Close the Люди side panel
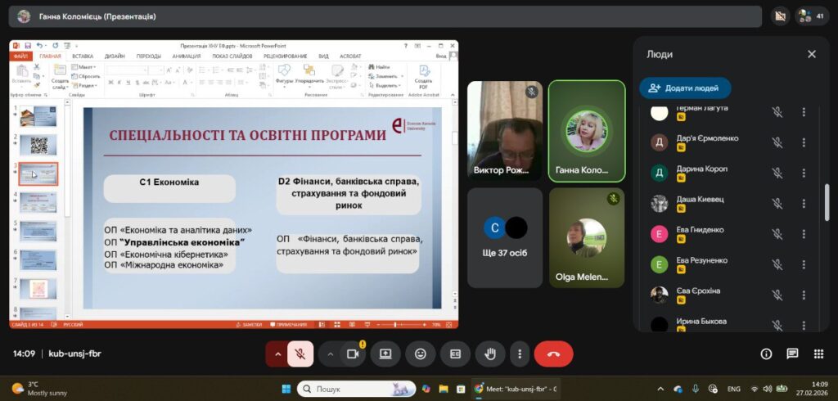838x401 pixels. point(811,54)
